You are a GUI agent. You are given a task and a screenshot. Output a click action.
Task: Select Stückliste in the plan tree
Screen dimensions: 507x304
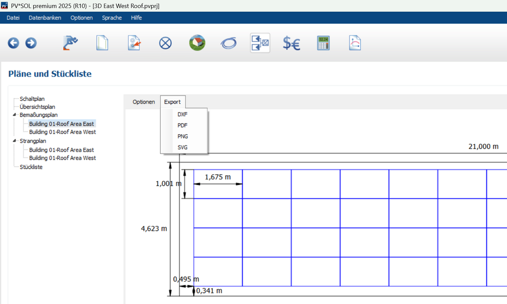coord(31,167)
